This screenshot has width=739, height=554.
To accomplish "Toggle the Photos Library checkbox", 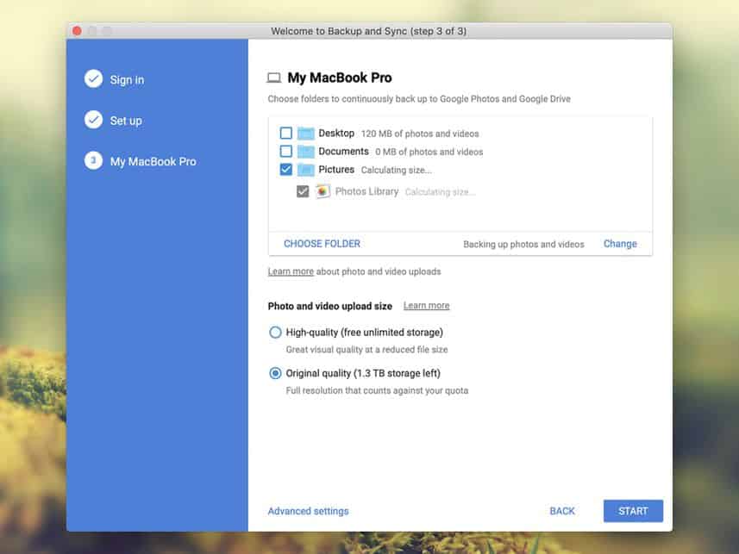I will (x=303, y=191).
